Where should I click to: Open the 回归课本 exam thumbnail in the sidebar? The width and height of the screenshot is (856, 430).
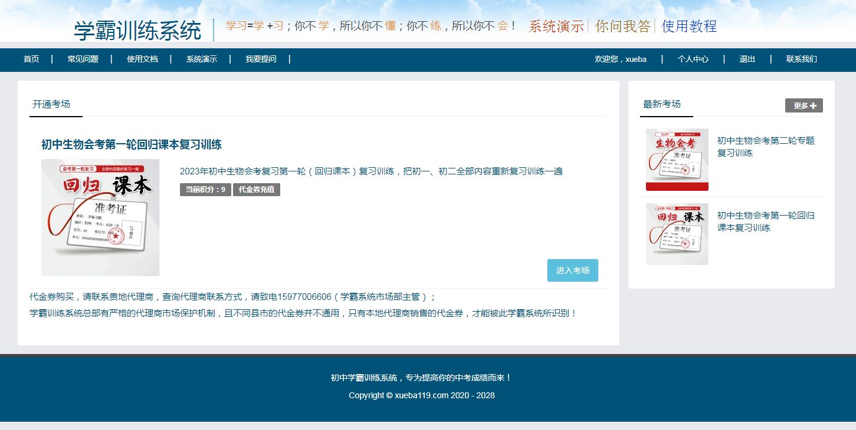pos(677,234)
